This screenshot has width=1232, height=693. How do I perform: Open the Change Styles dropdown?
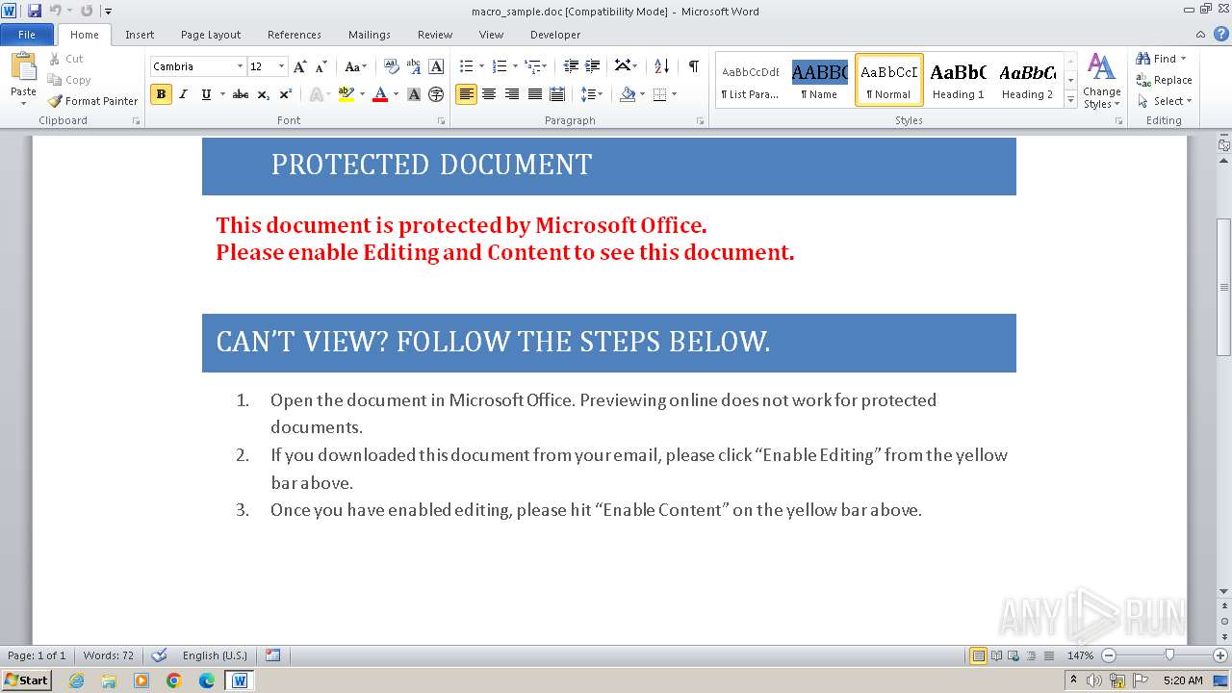pyautogui.click(x=1101, y=81)
